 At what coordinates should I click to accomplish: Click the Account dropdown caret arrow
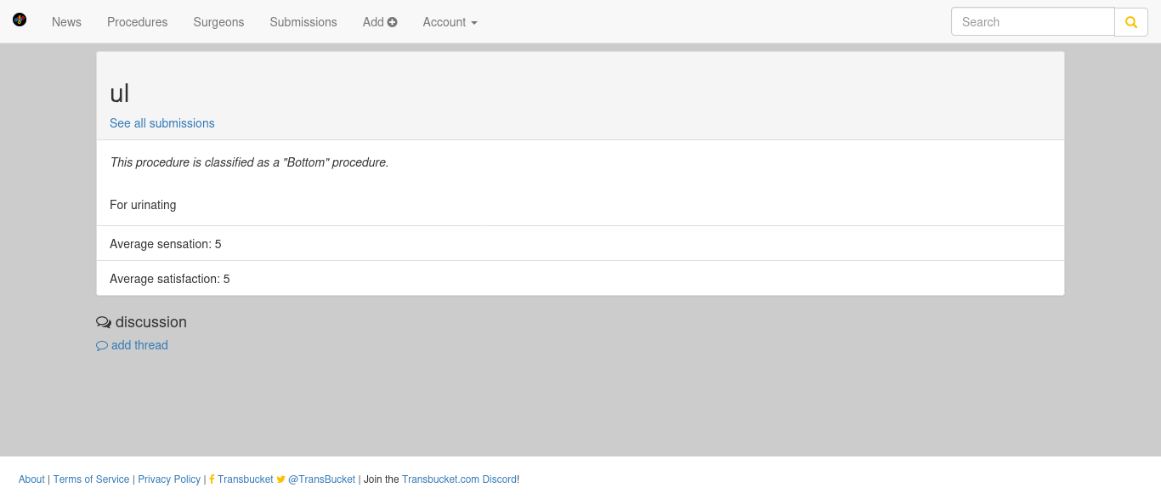tap(474, 23)
